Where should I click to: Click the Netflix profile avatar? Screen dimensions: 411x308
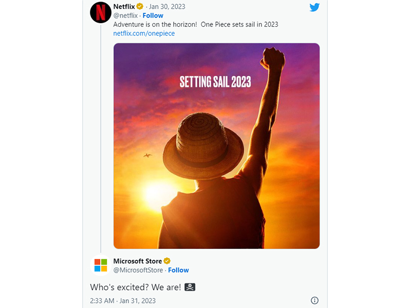101,12
